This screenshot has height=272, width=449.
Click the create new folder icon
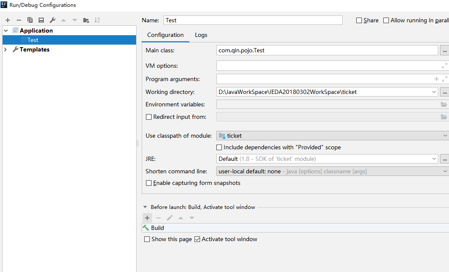(x=86, y=20)
